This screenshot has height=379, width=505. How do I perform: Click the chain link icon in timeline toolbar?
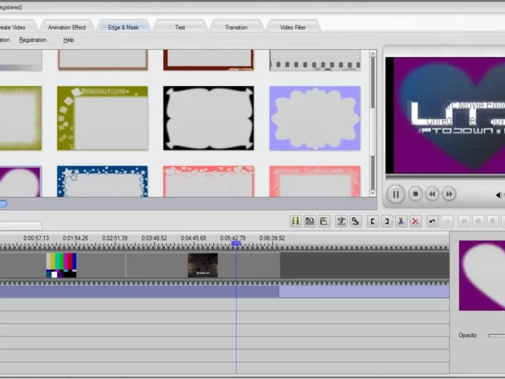click(355, 221)
